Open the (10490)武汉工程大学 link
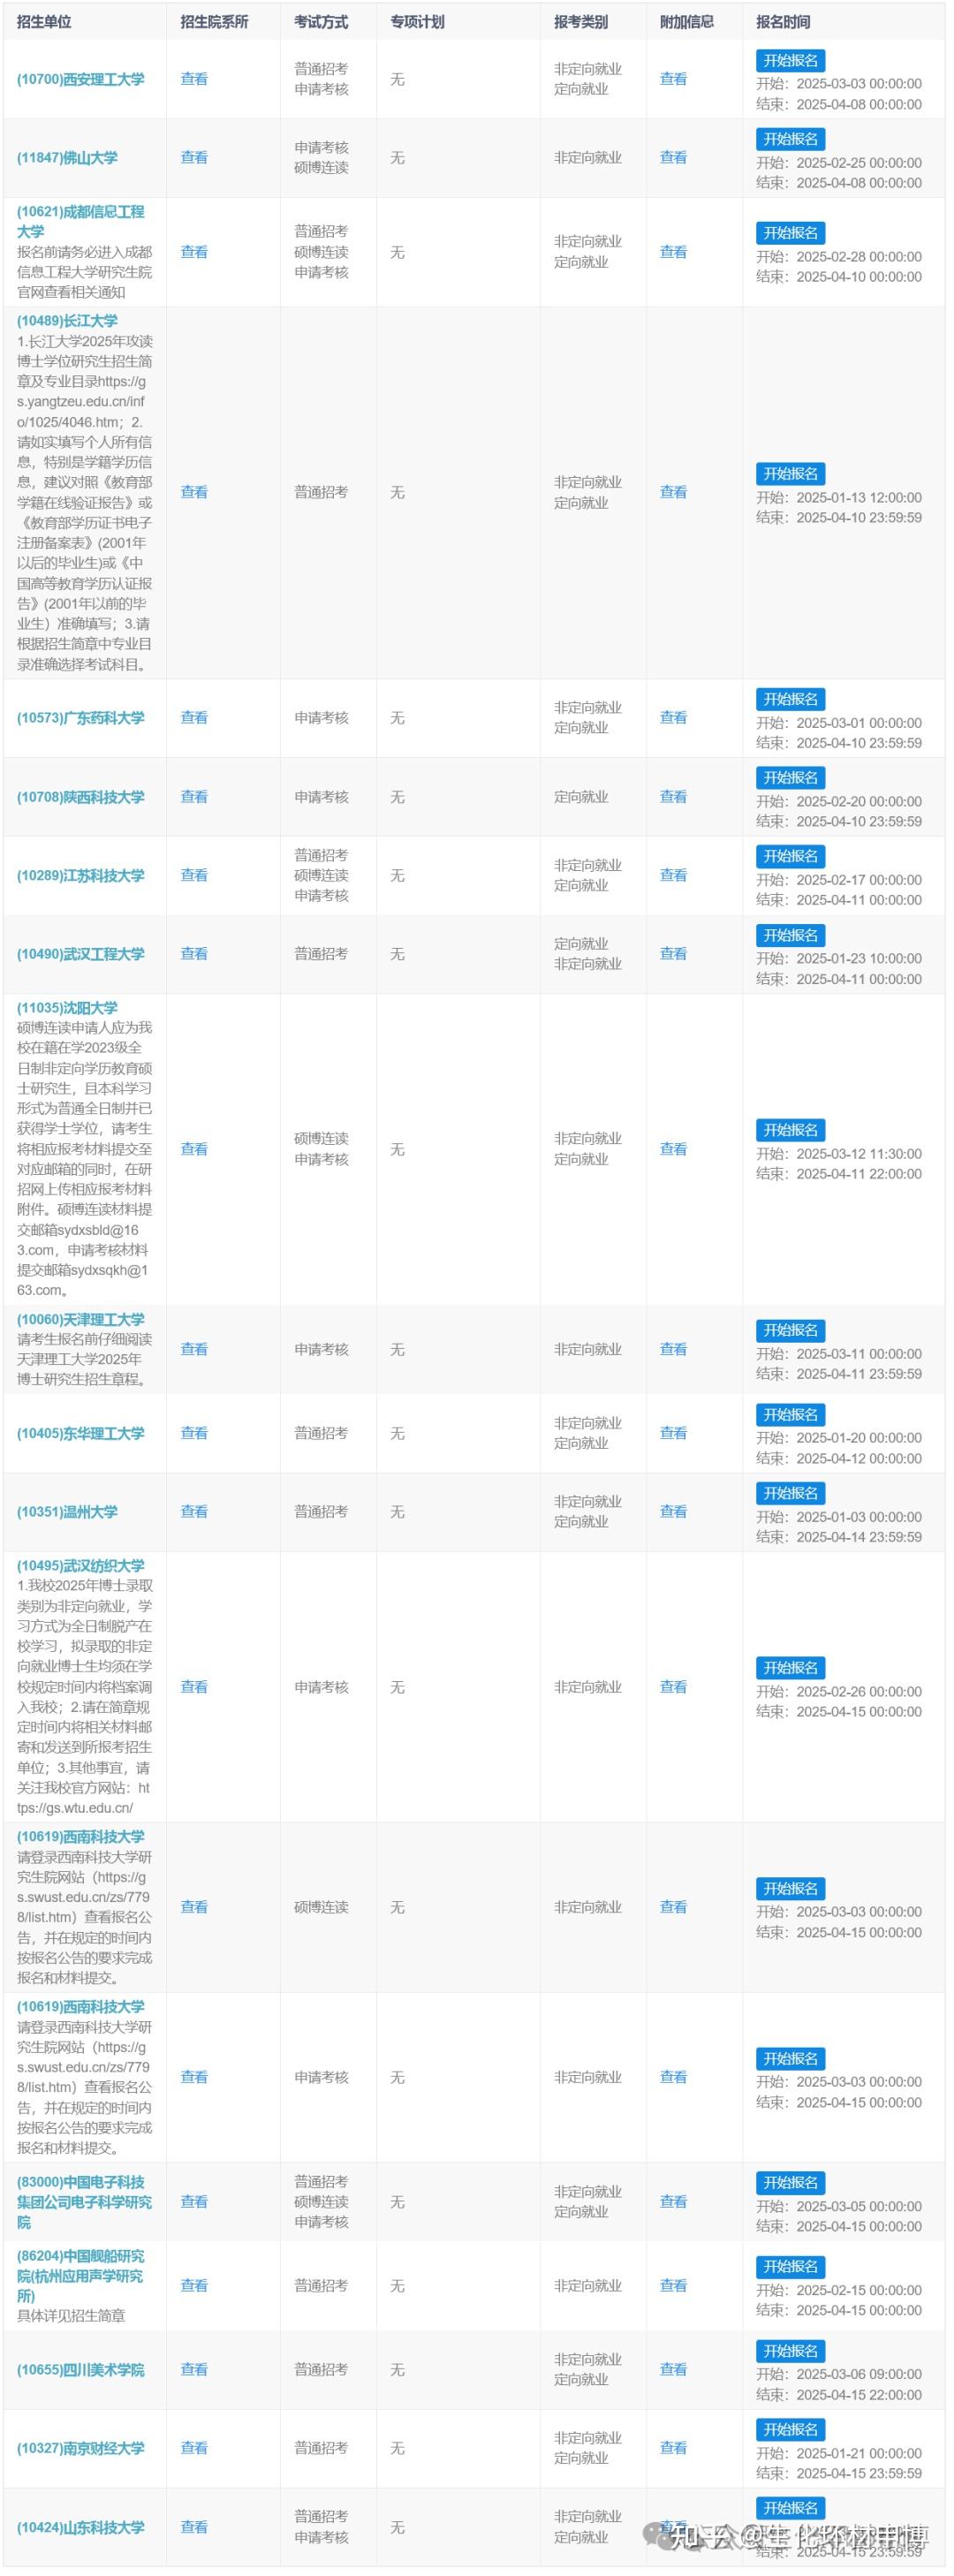The width and height of the screenshot is (954, 2576). (81, 954)
